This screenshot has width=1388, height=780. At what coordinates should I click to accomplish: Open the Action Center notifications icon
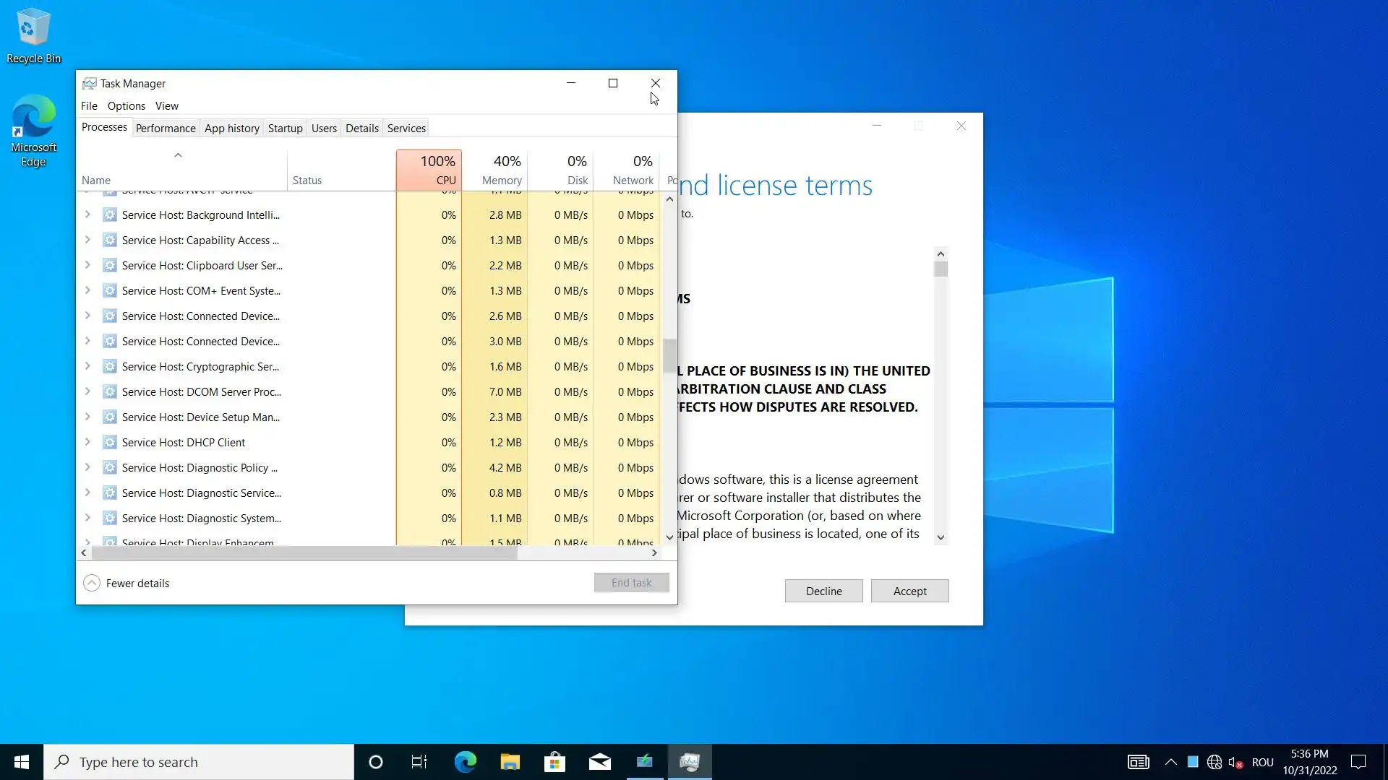click(1358, 762)
